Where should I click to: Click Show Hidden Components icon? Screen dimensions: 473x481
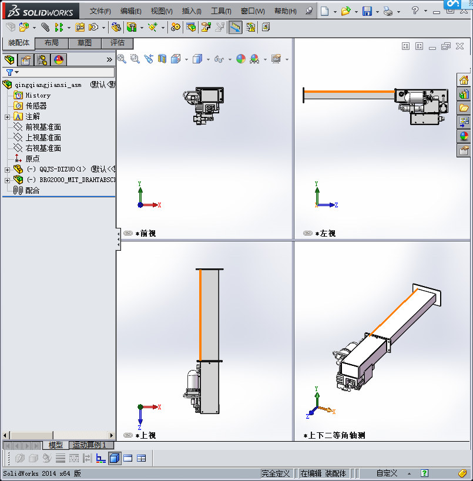click(x=116, y=27)
